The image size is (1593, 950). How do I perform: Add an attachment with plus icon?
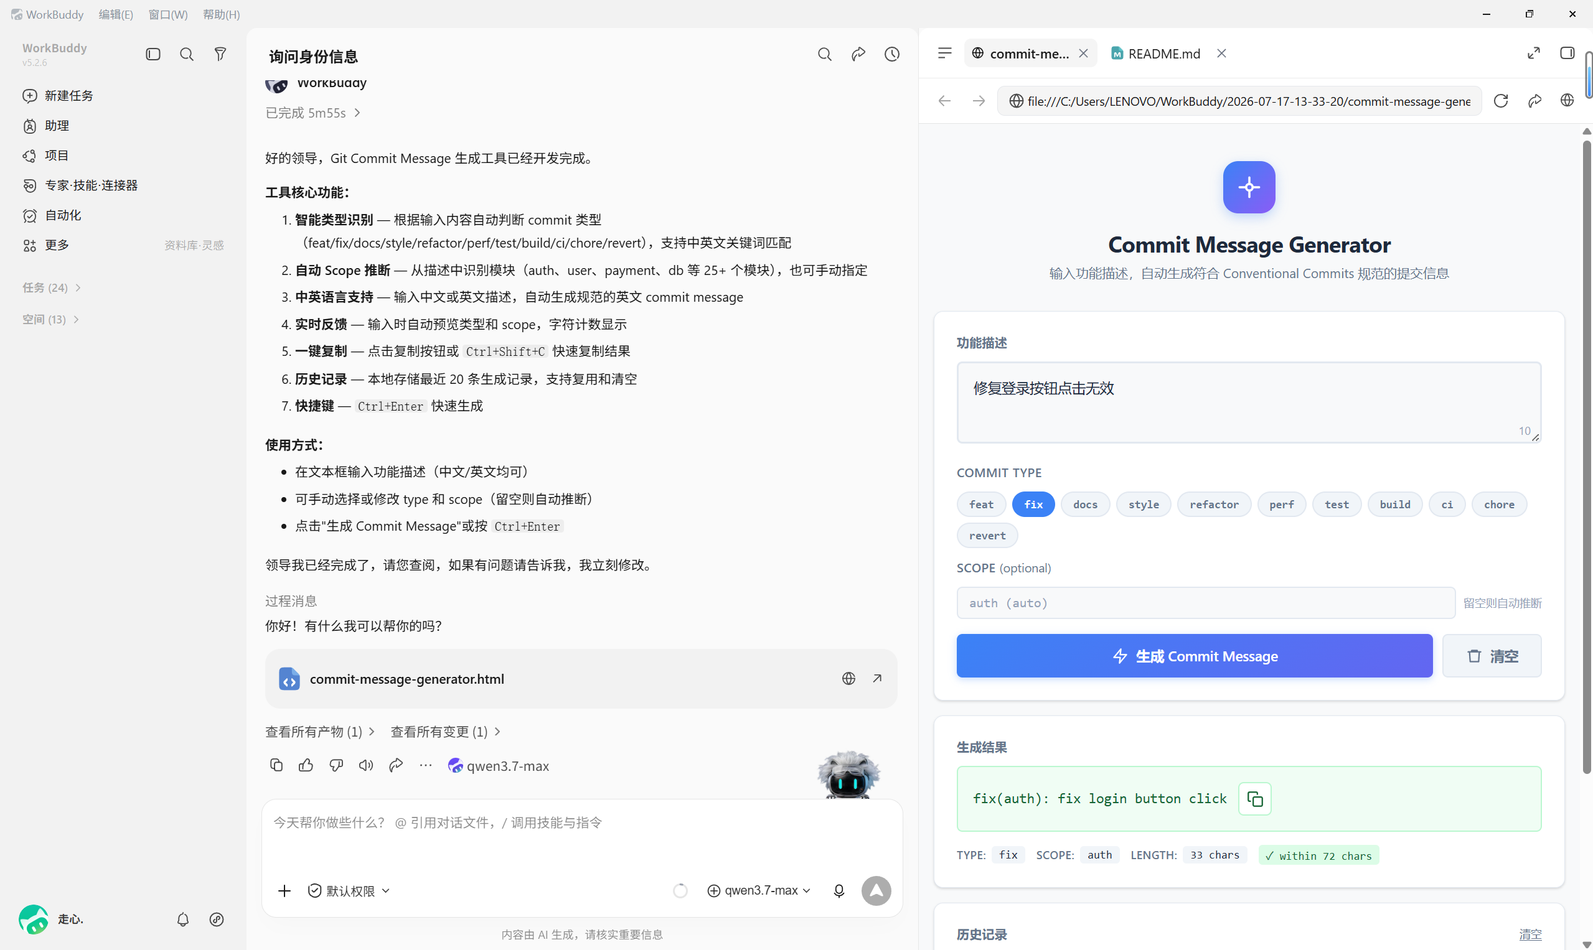pos(284,891)
